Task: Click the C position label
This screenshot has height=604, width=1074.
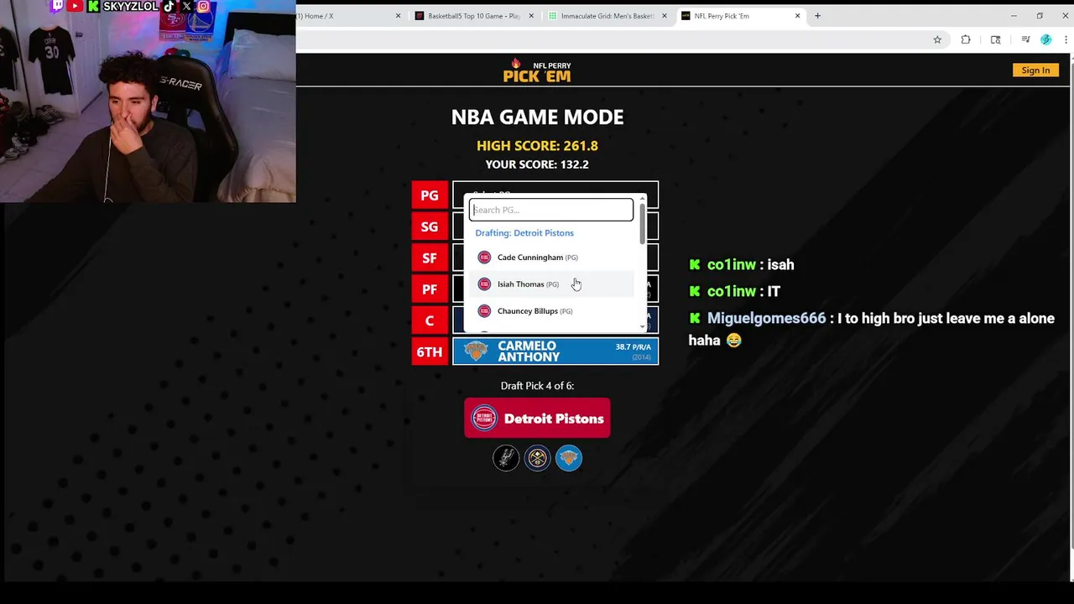Action: pyautogui.click(x=430, y=320)
